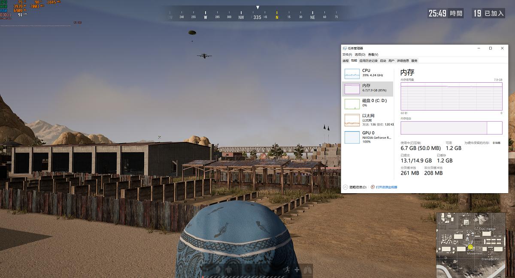Select the 内存 6.7/7.9 GB sidebar entry
This screenshot has height=278, width=515.
pos(368,89)
